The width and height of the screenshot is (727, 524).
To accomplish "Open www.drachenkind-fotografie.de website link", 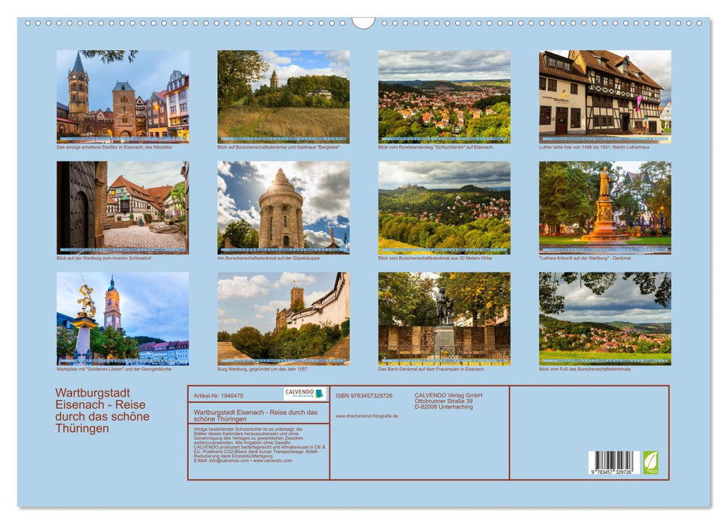I will coord(366,416).
